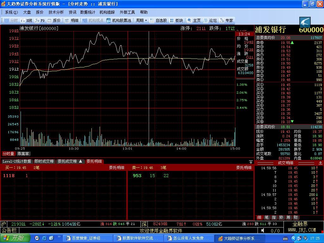Select the 筹 tab under trade details
The image size is (324, 243).
[x=288, y=217]
